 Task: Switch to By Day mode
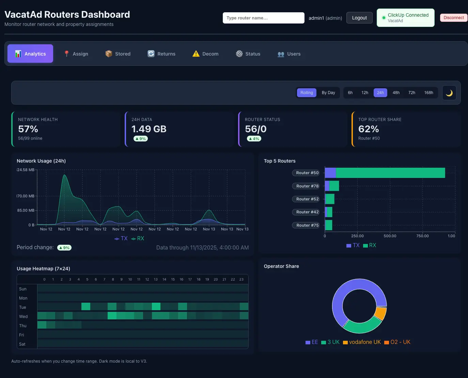click(328, 92)
